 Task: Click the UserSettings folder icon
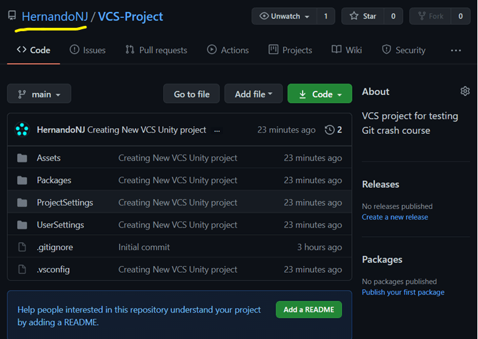pyautogui.click(x=22, y=225)
